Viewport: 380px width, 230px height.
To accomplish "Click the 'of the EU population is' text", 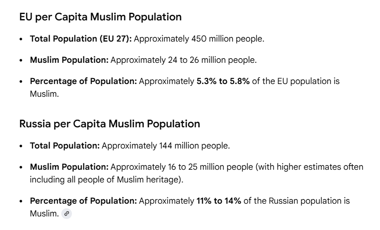I will [x=296, y=81].
